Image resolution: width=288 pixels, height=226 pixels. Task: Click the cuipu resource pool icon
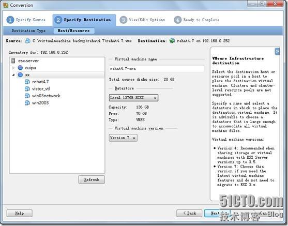(x=20, y=68)
